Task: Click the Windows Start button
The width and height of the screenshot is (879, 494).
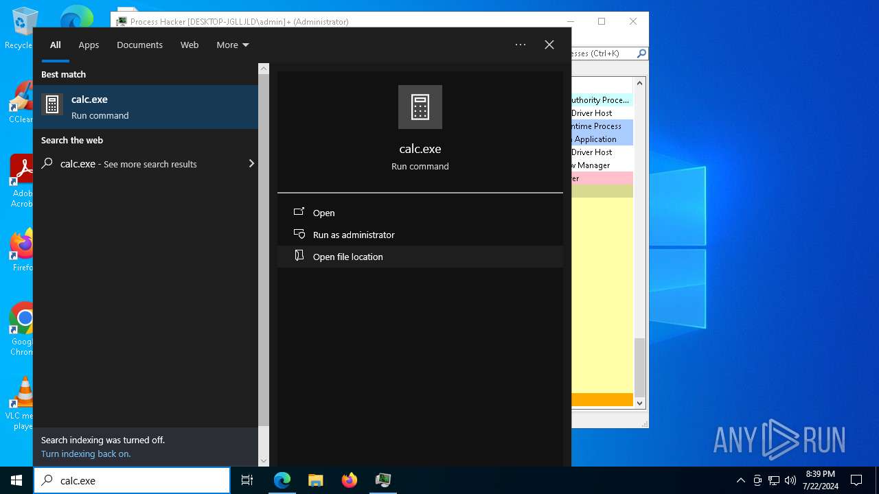Action: click(16, 480)
